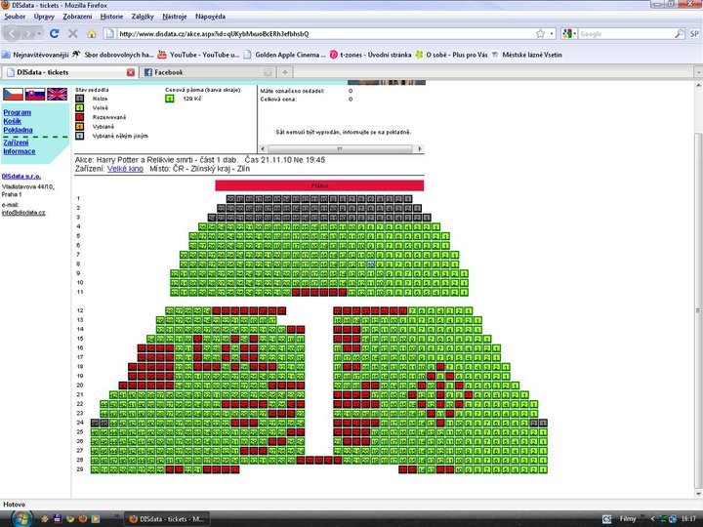The width and height of the screenshot is (703, 527).
Task: Click the horizontal scrollbar left arrow
Action: [263, 148]
